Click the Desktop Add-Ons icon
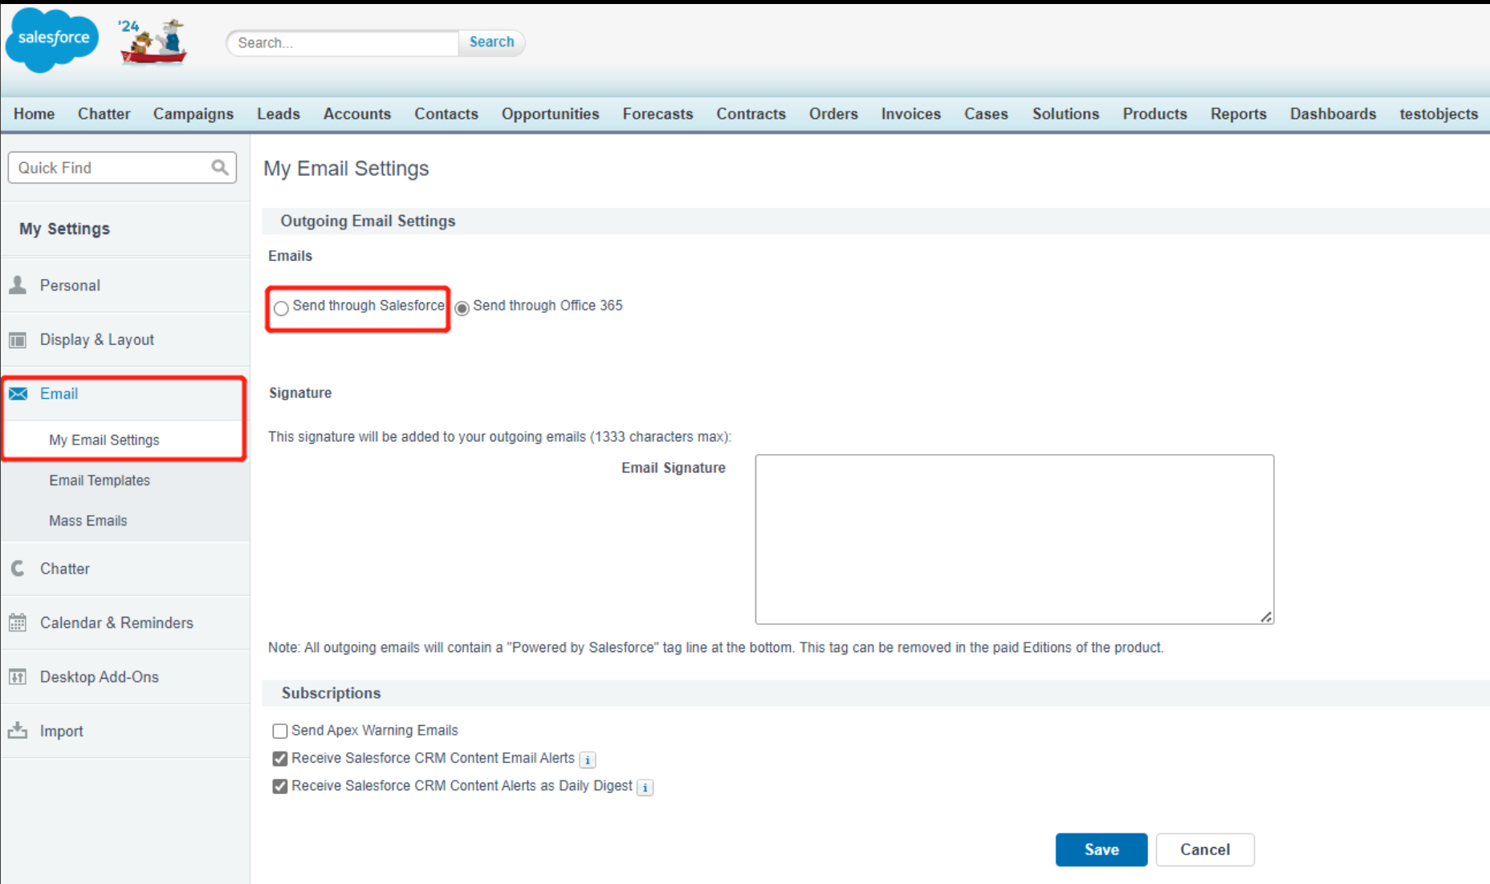Screen dimensions: 1490x884 pyautogui.click(x=17, y=676)
